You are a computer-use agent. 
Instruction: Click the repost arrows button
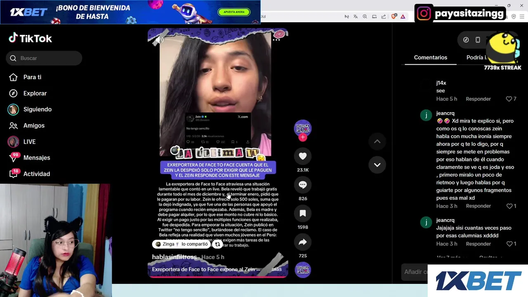coord(217,244)
